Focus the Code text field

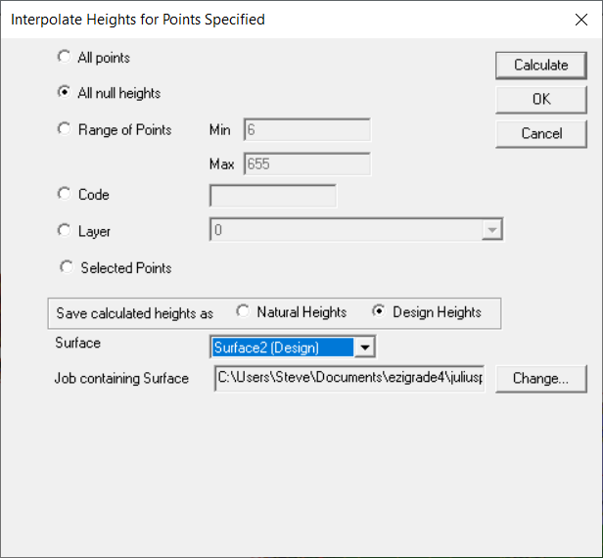coord(273,195)
